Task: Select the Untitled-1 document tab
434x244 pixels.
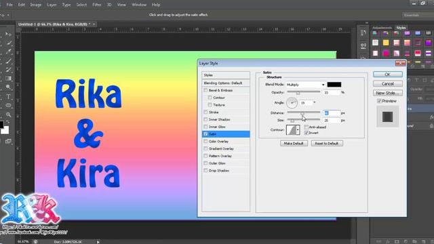Action: pyautogui.click(x=54, y=24)
